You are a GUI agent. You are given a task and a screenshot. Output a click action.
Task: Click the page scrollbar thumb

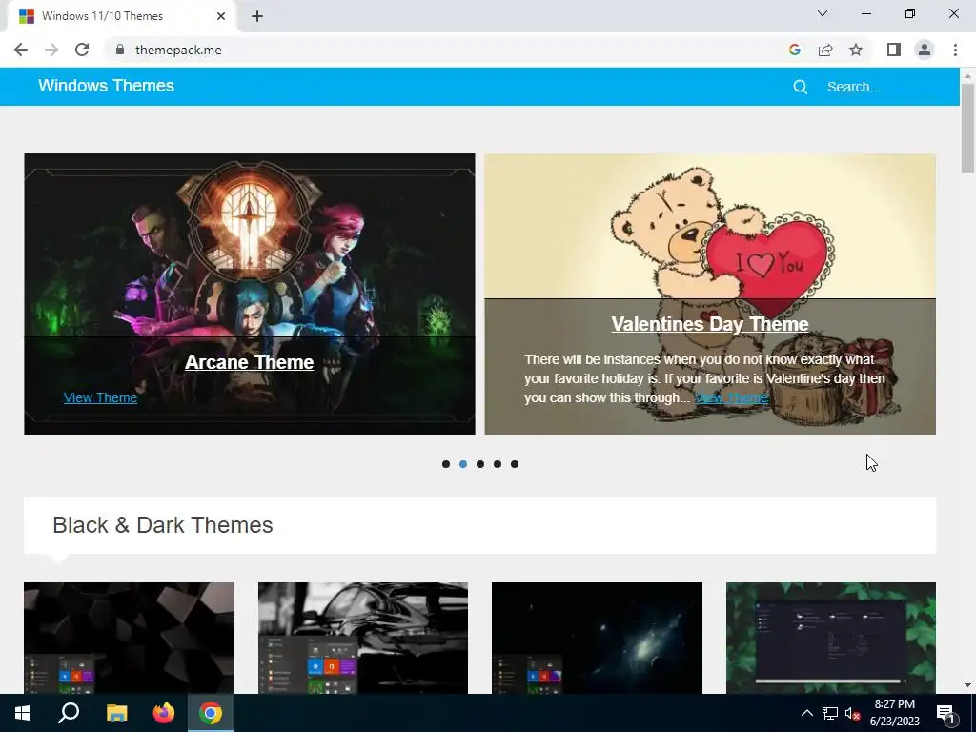(967, 128)
